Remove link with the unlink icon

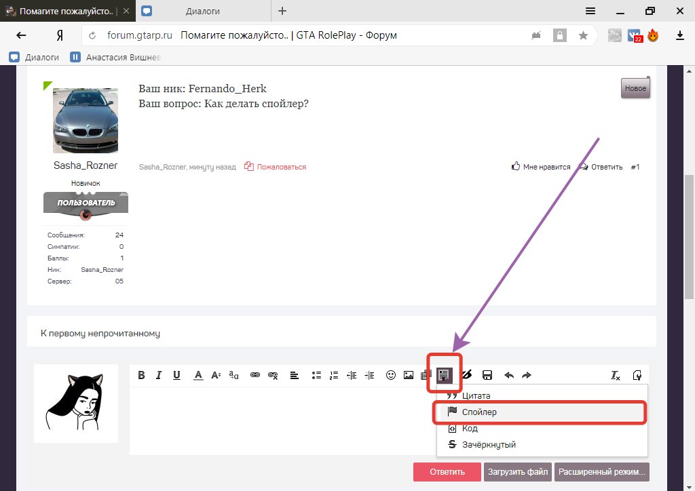(x=273, y=376)
